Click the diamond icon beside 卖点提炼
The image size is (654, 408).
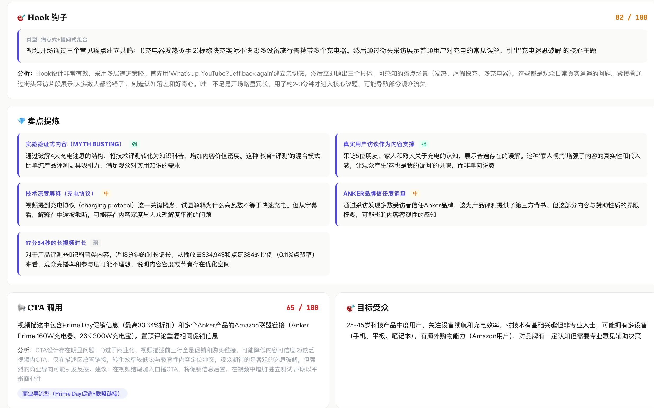[21, 121]
